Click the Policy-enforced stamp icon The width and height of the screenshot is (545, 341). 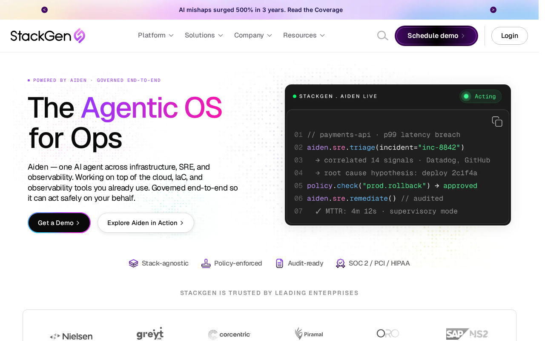(206, 263)
